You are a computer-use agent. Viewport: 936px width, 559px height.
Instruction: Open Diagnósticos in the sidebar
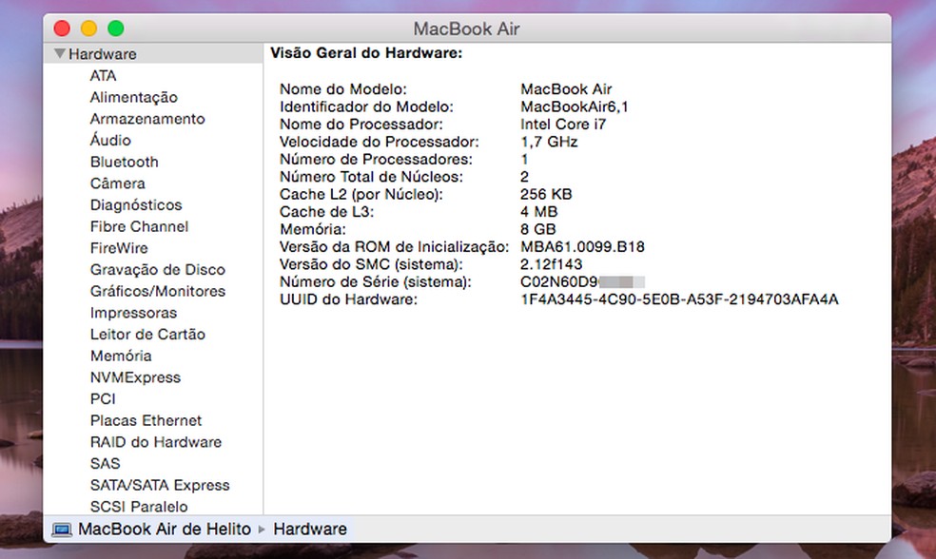[x=136, y=204]
